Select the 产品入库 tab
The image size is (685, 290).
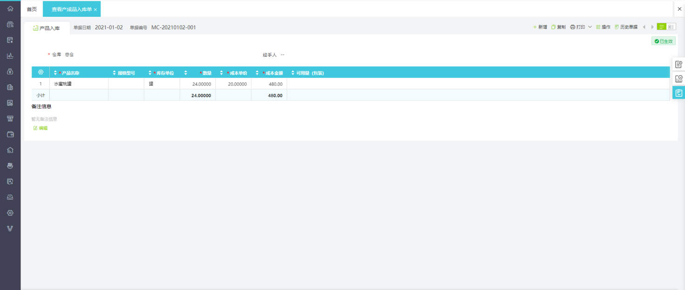(x=47, y=28)
